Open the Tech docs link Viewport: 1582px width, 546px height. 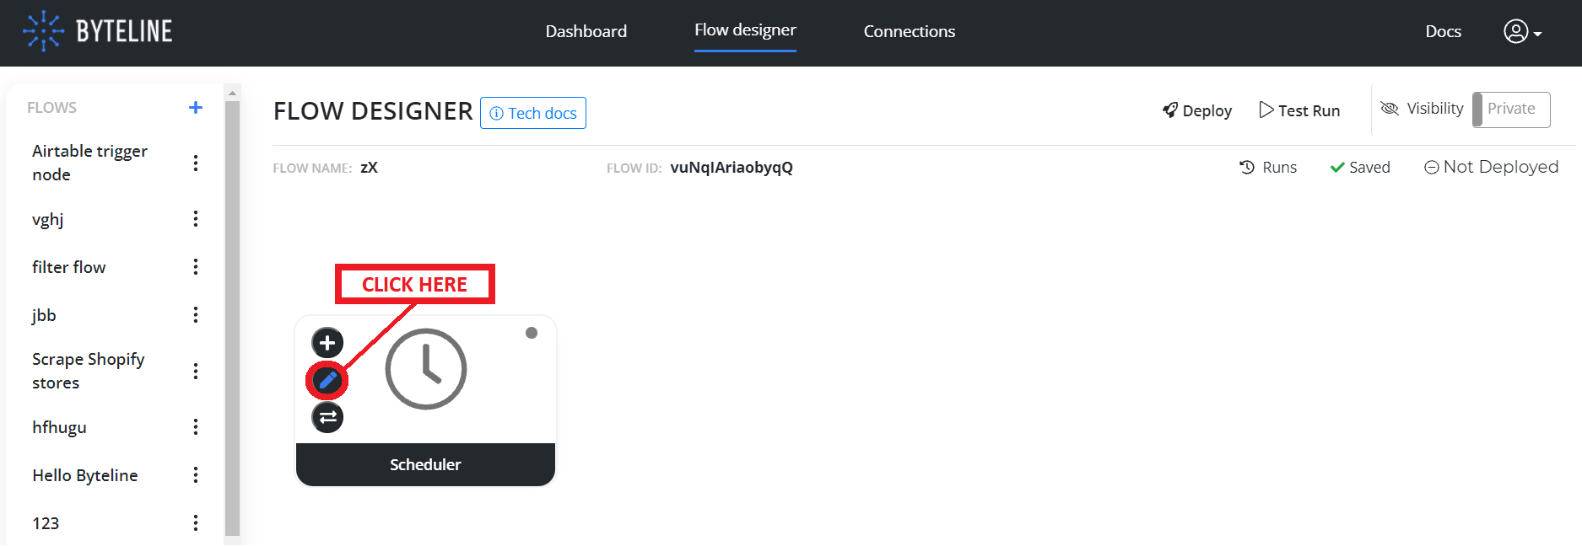tap(533, 113)
